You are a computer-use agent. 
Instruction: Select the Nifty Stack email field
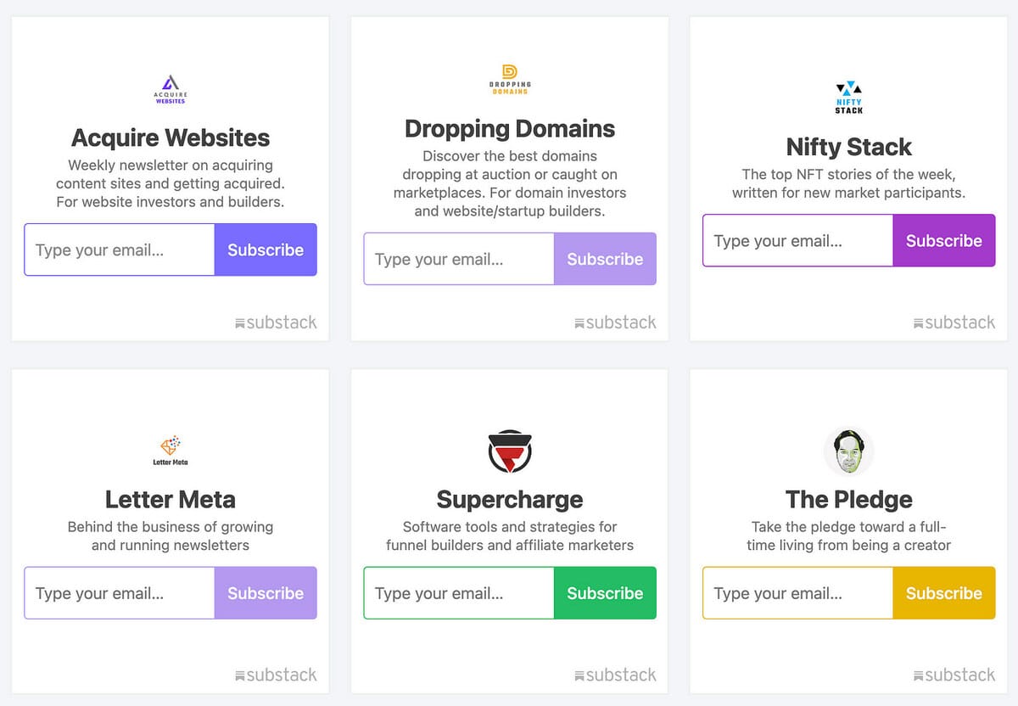click(798, 241)
